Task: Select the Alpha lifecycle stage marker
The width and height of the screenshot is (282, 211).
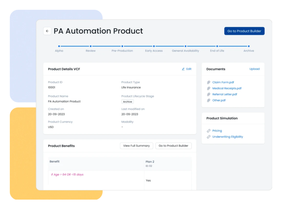Action: coord(59,46)
